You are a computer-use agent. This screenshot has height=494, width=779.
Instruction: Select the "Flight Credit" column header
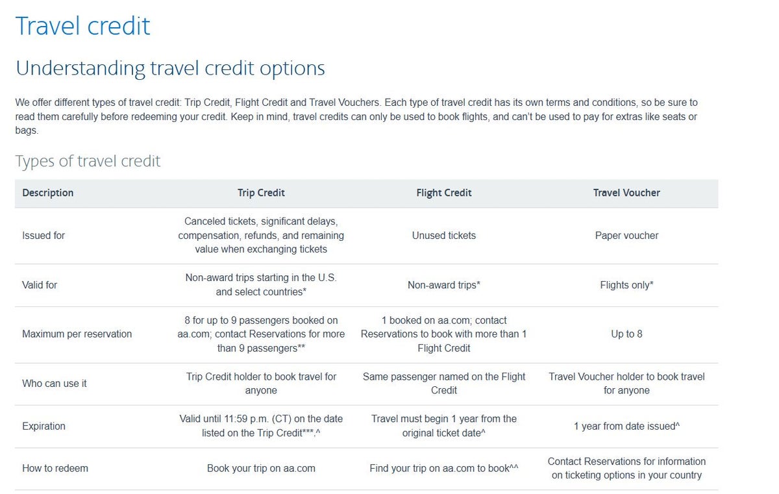click(x=444, y=193)
